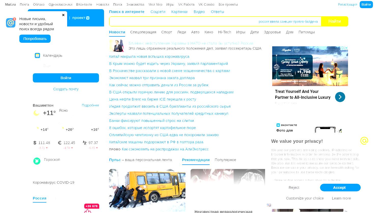Accept the privacy cookies

pos(340,188)
